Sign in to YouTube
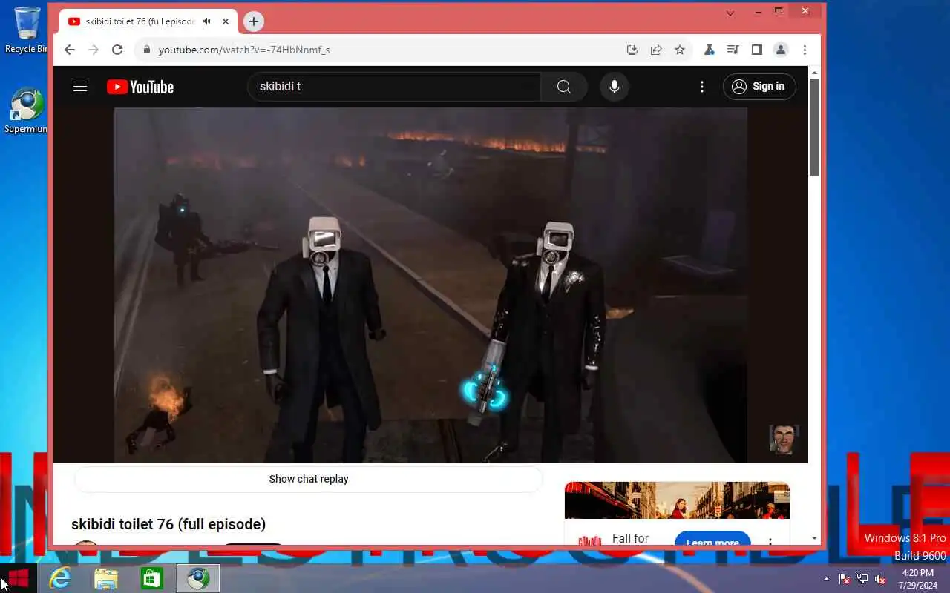 point(759,87)
